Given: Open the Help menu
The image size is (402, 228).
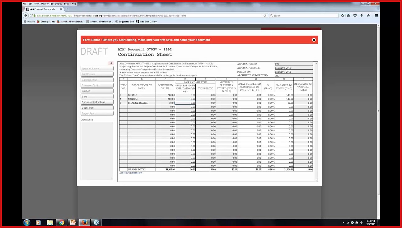Looking at the screenshot, I should 74,4.
